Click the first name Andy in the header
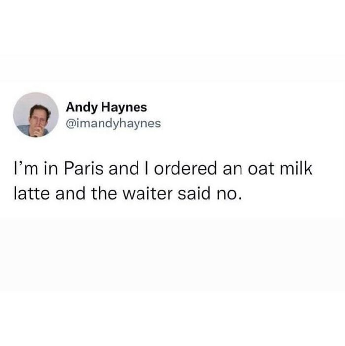 [81, 108]
